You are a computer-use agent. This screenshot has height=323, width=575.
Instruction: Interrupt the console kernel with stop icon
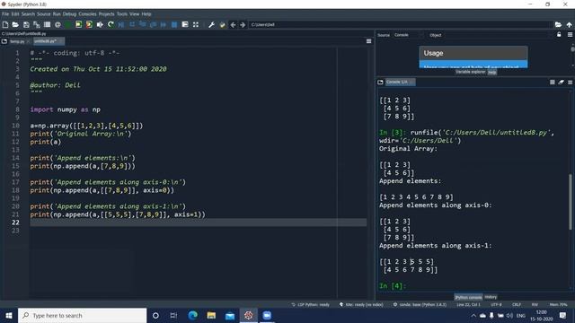point(553,82)
